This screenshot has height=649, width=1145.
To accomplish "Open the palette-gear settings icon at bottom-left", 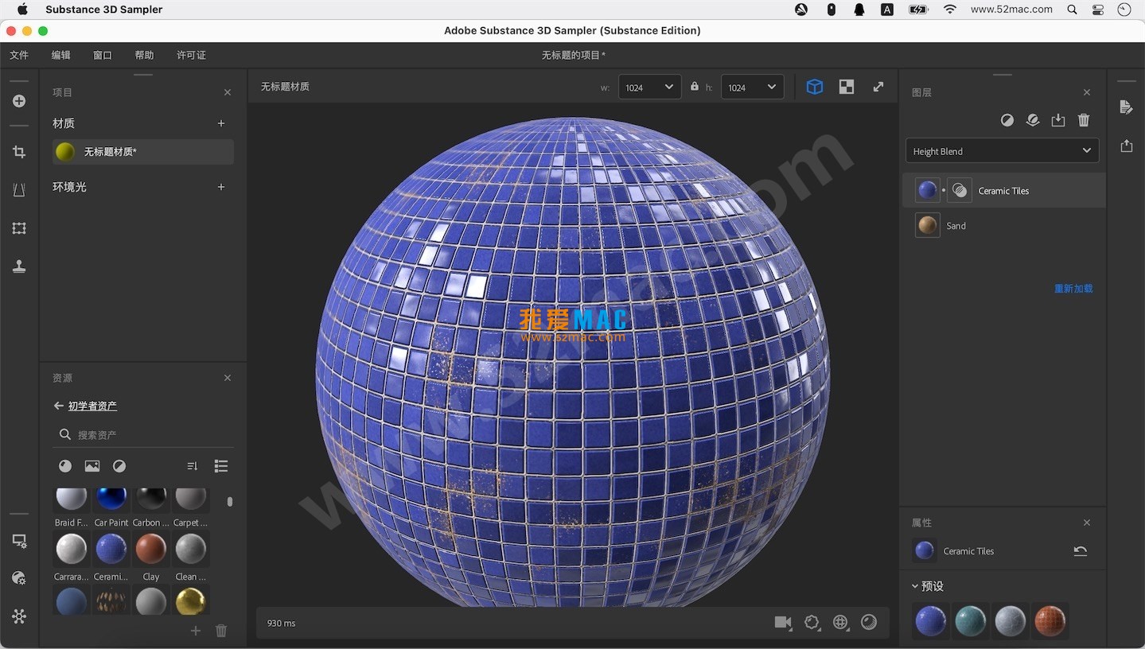I will [19, 578].
